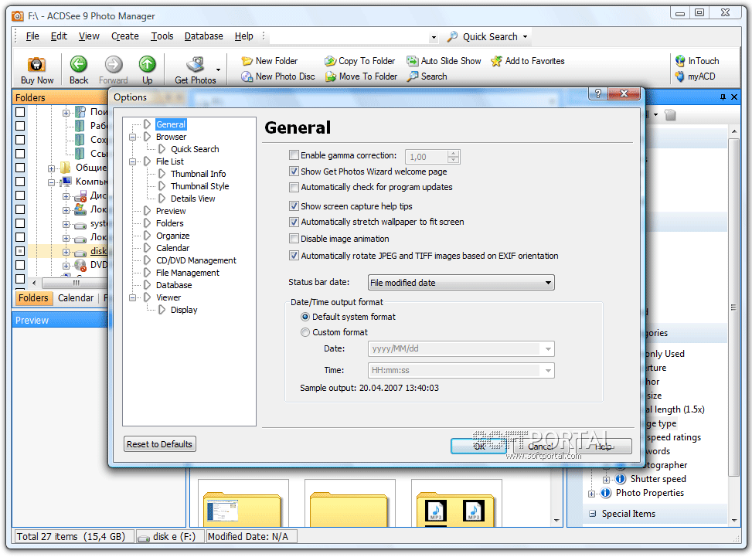752x557 pixels.
Task: Increase gamma value with stepper up arrow
Action: (x=453, y=154)
